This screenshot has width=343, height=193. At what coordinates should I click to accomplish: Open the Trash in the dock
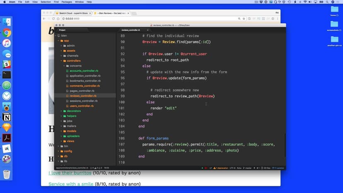(x=7, y=174)
